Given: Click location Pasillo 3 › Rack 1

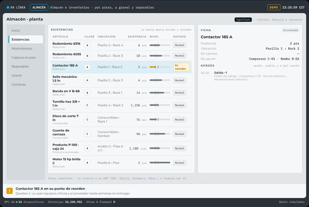Looking at the screenshot, I should tap(110, 93).
